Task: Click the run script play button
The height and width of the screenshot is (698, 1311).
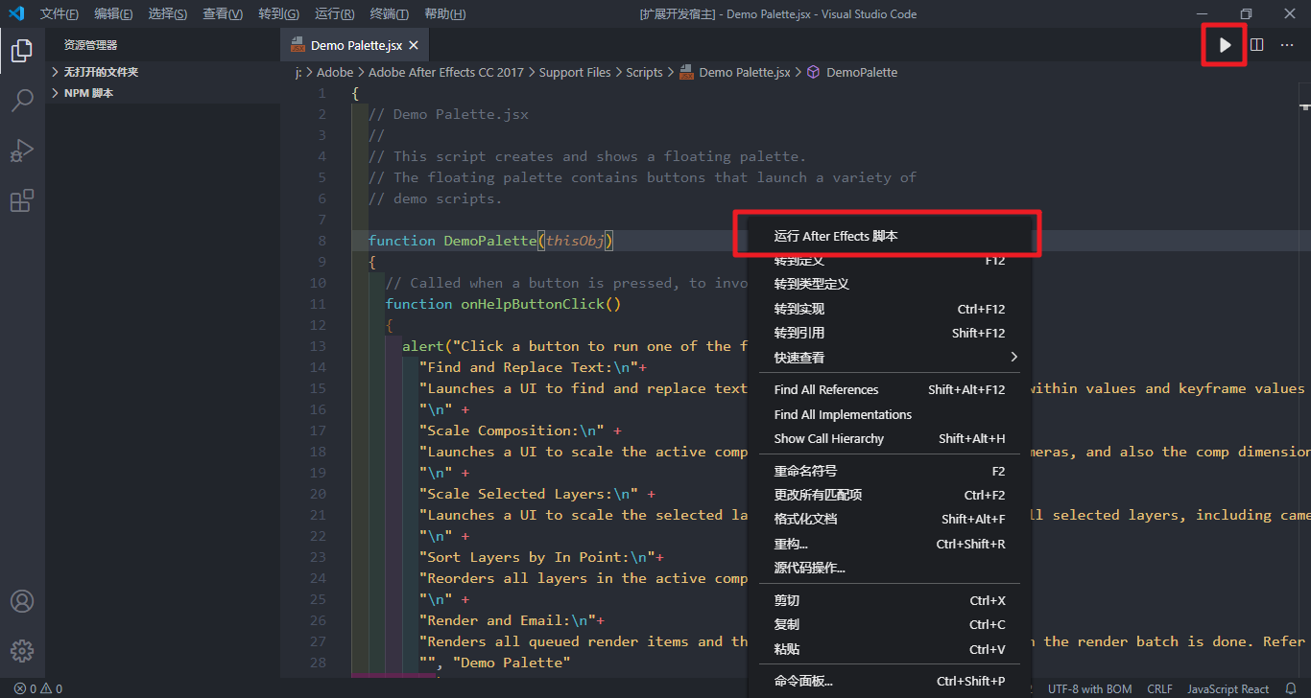Action: pyautogui.click(x=1225, y=45)
